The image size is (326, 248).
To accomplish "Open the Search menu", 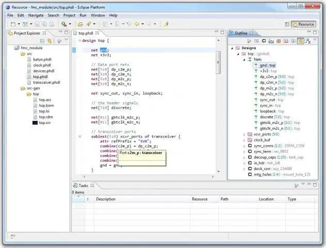I will 54,15.
